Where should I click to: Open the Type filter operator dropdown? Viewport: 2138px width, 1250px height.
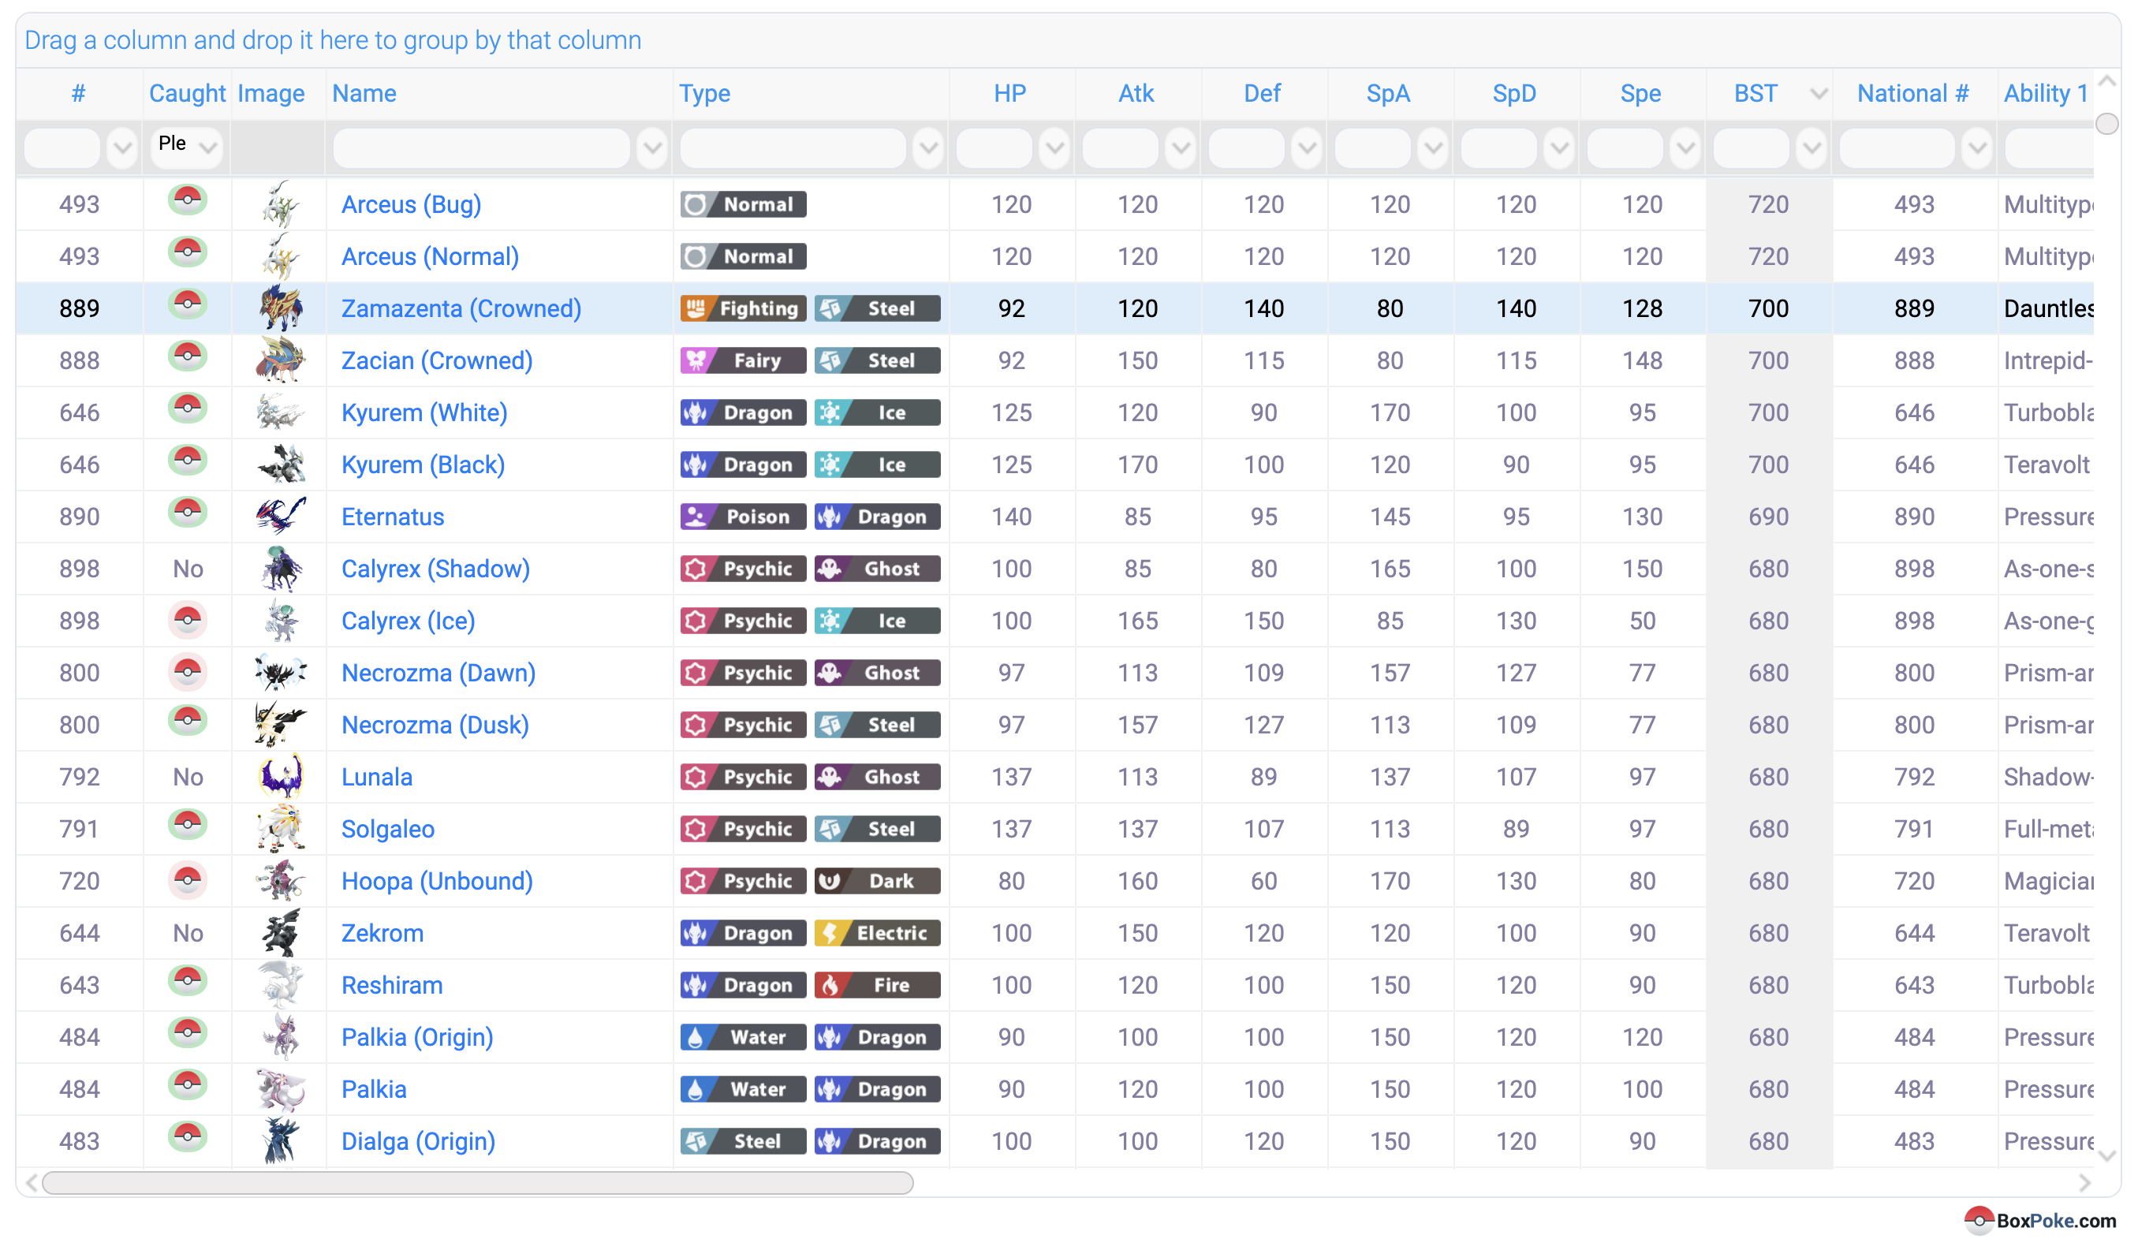pos(929,147)
